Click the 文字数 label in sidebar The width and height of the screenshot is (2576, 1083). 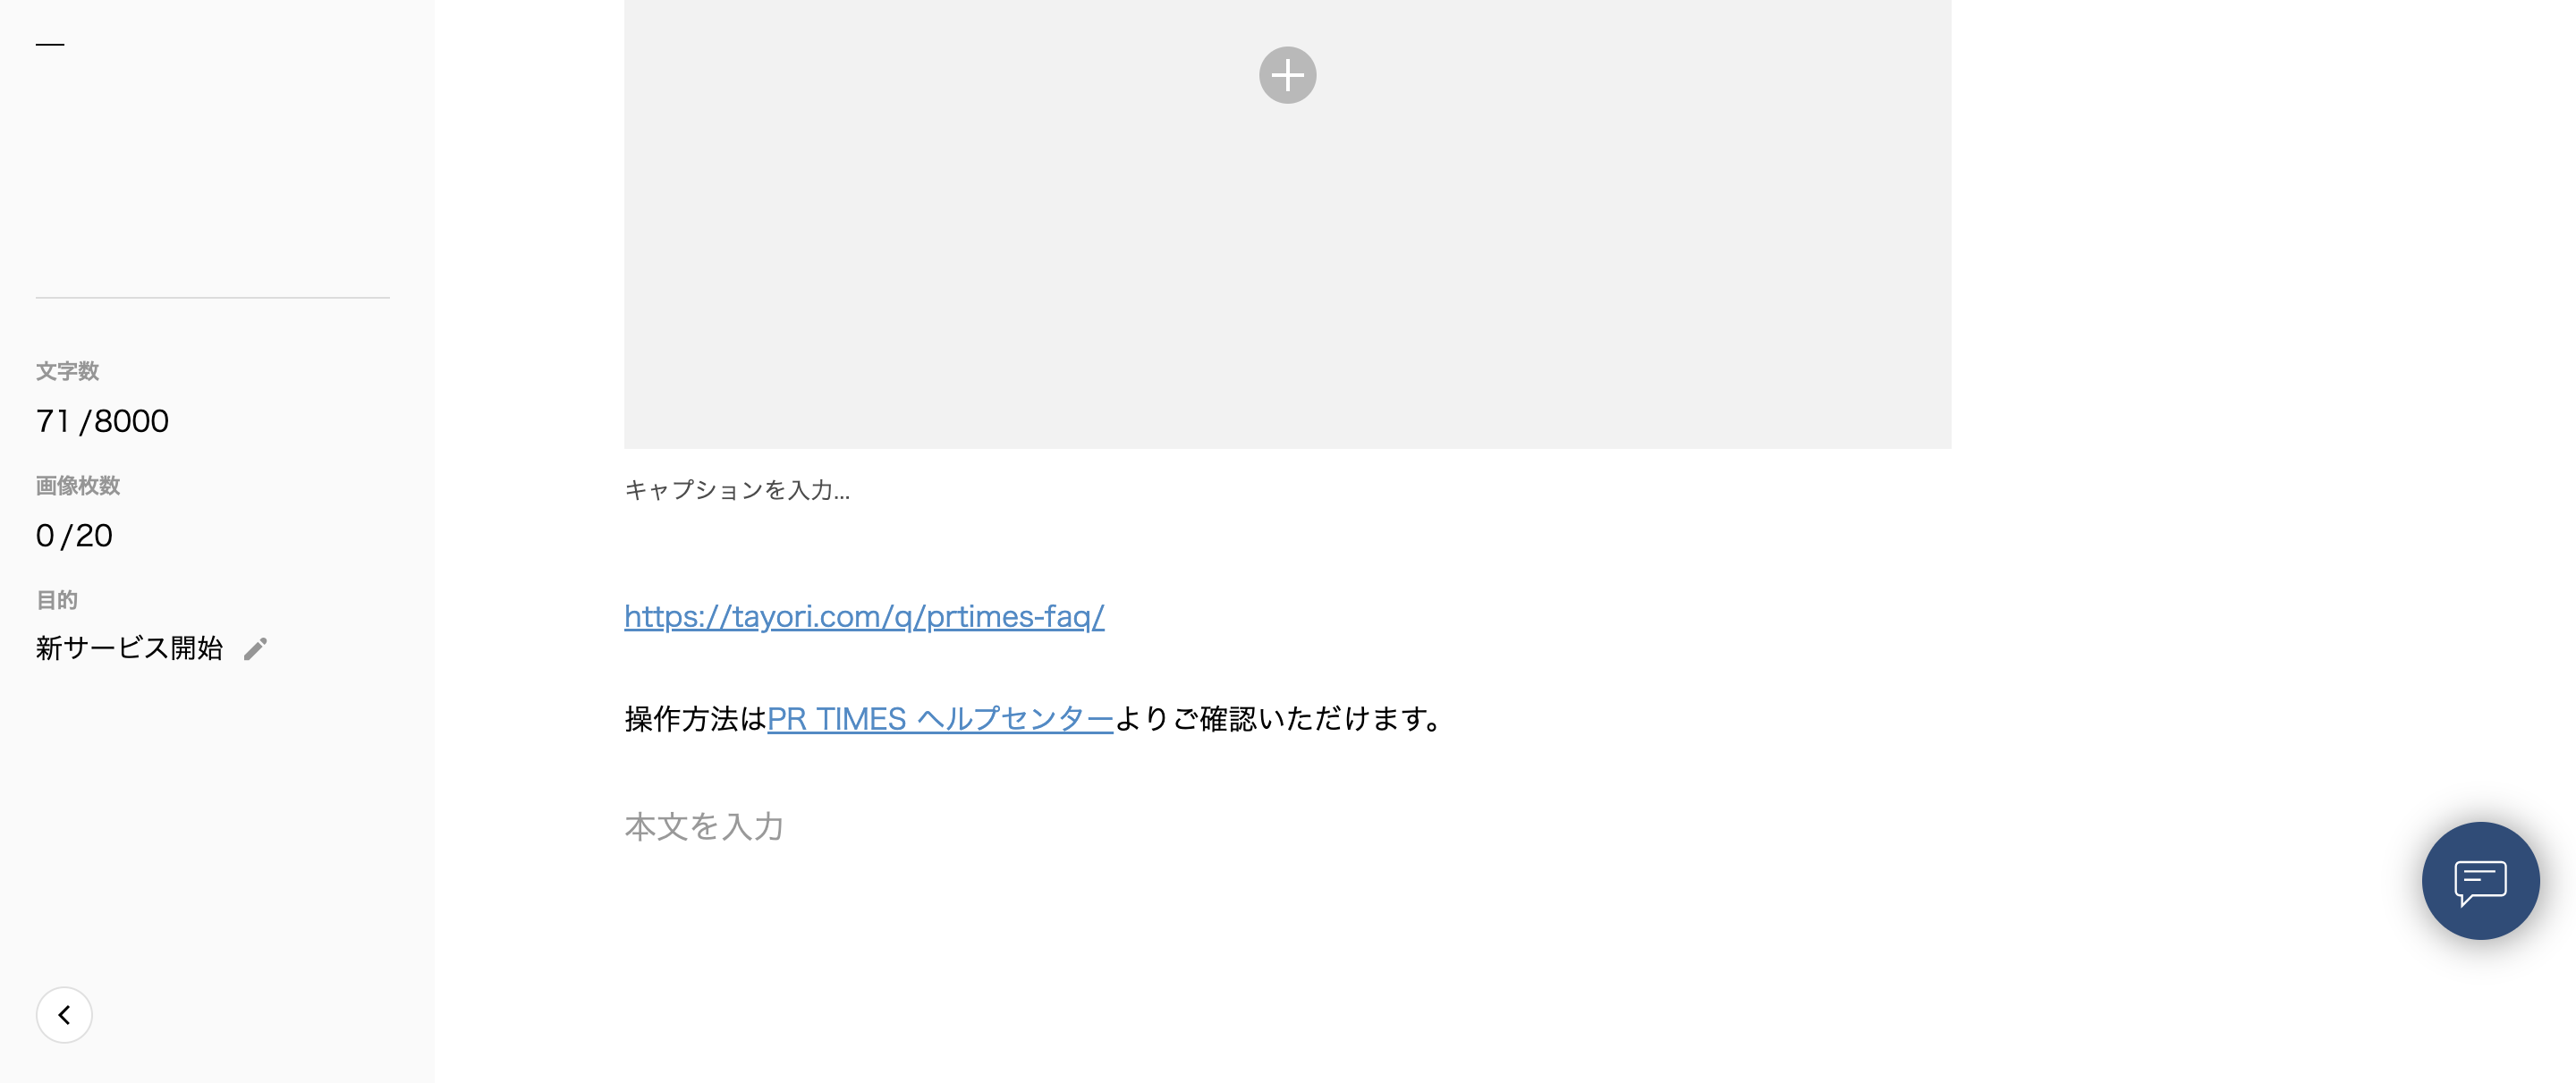point(67,371)
